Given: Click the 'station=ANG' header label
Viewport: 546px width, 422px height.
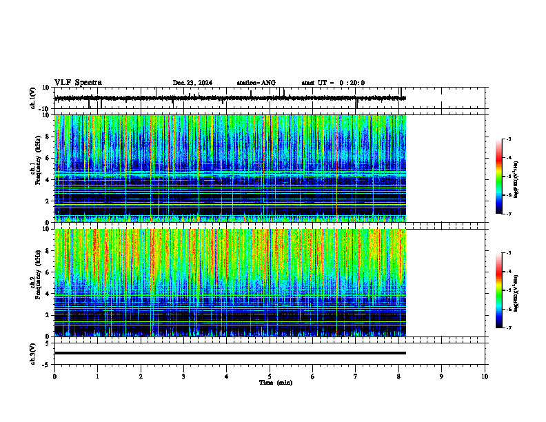Looking at the screenshot, I should [256, 83].
